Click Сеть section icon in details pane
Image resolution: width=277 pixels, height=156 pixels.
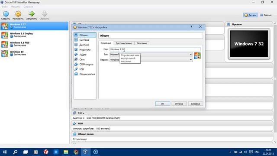pos(74,113)
